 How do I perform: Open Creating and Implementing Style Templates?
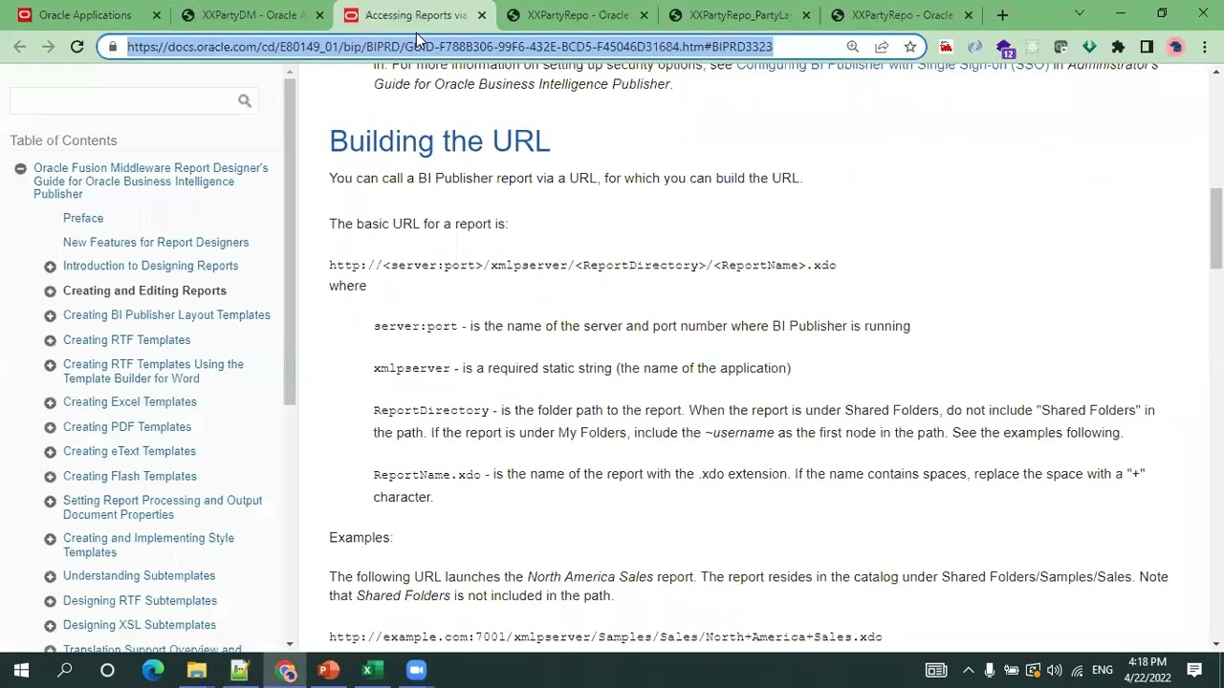coord(148,546)
